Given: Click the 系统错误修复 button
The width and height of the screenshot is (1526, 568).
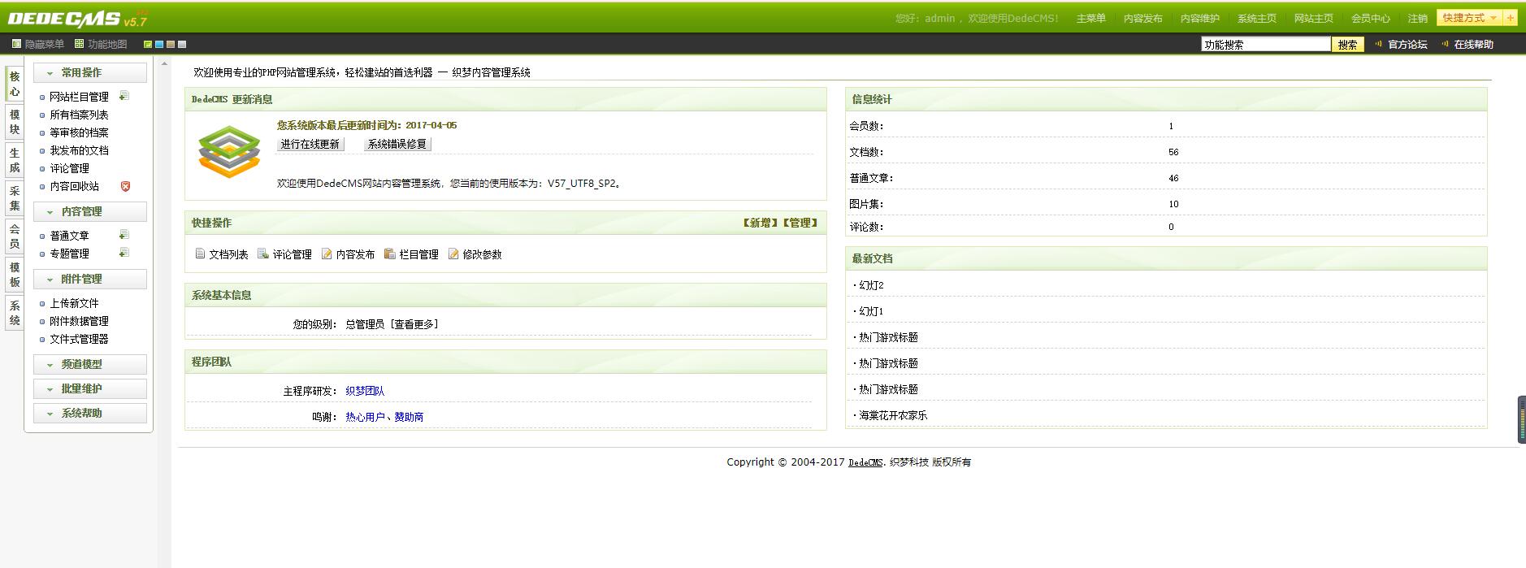Looking at the screenshot, I should click(x=397, y=144).
